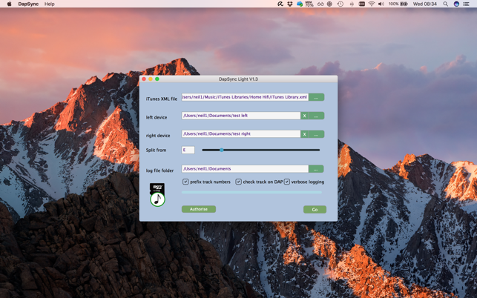Click the scribble A menu bar icon

tap(280, 4)
